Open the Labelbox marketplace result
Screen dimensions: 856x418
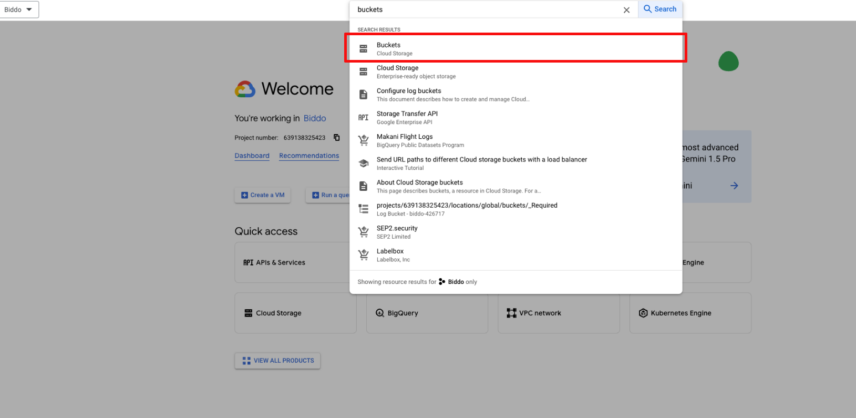[x=515, y=255]
